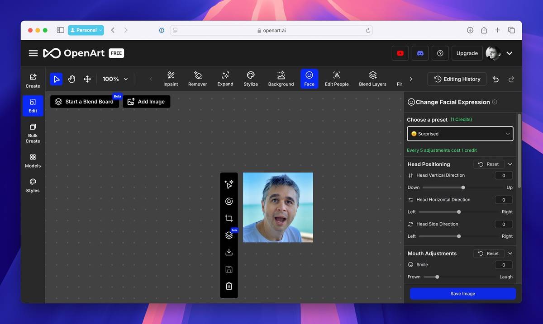Select the Edit People tool
The image size is (543, 324).
point(337,79)
